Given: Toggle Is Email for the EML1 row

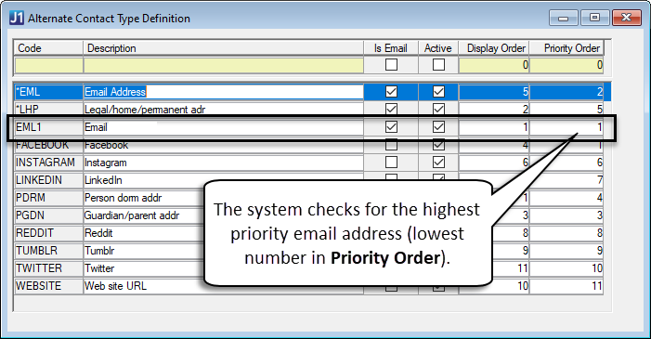Looking at the screenshot, I should coord(391,126).
